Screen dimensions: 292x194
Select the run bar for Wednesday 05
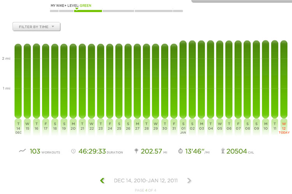tap(220, 79)
